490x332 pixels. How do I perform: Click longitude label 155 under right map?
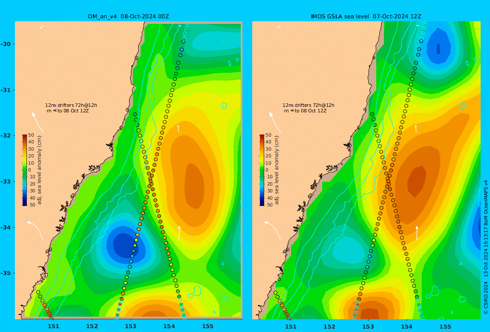coord(445,326)
